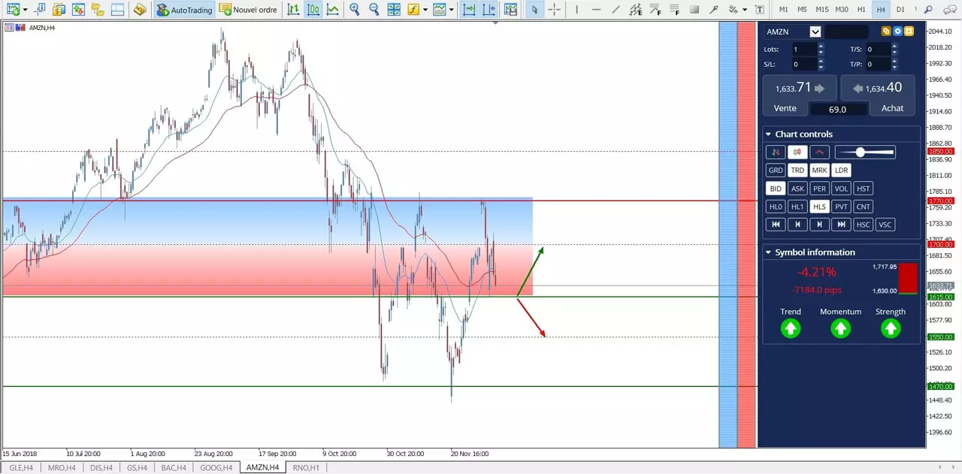Toggle the PVT pivot option
The width and height of the screenshot is (962, 474).
(842, 207)
